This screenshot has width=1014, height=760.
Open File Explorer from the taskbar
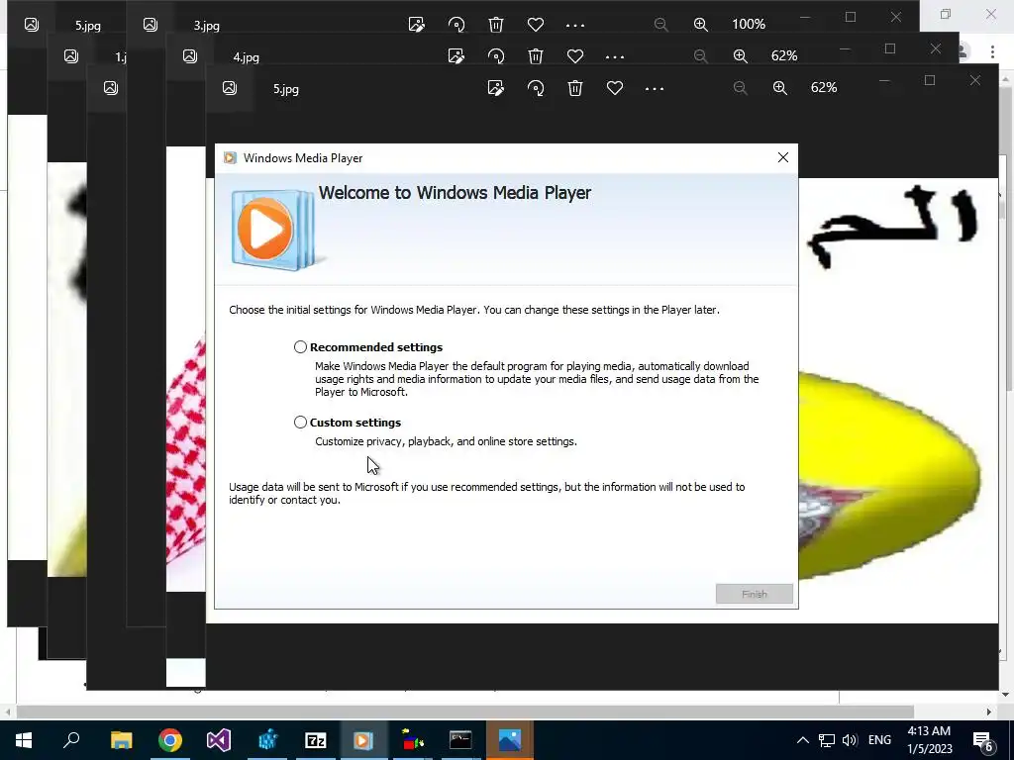click(121, 740)
